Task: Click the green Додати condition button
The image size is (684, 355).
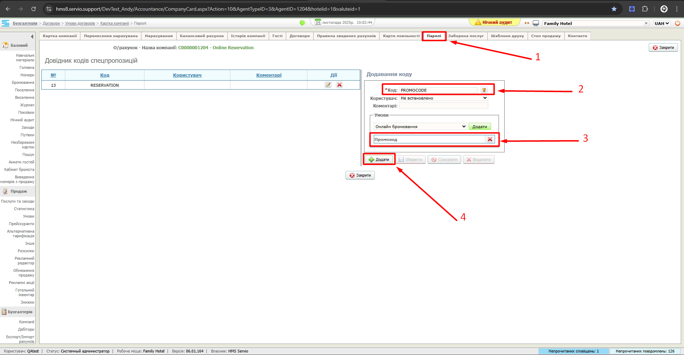Action: (x=479, y=127)
